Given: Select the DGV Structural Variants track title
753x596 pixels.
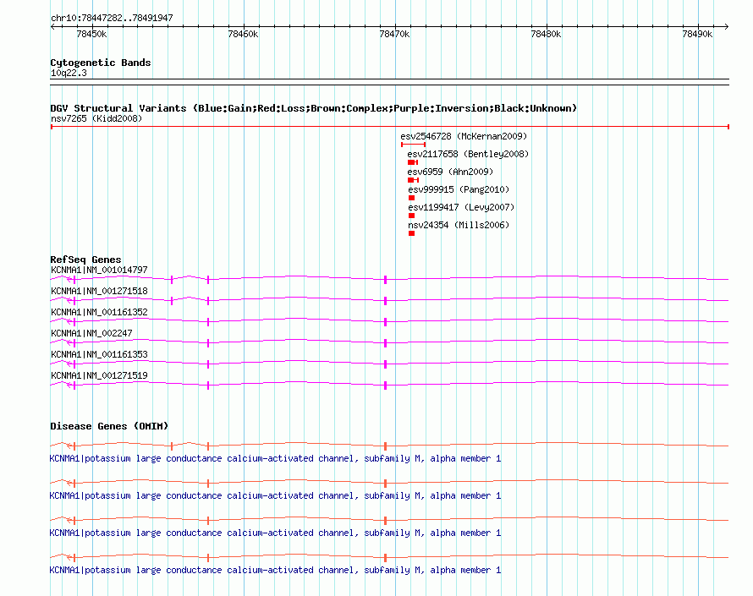Looking at the screenshot, I should click(x=314, y=108).
